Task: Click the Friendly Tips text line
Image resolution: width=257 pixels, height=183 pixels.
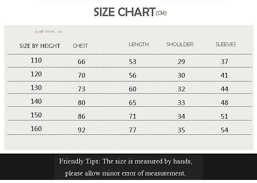Action: click(x=125, y=161)
